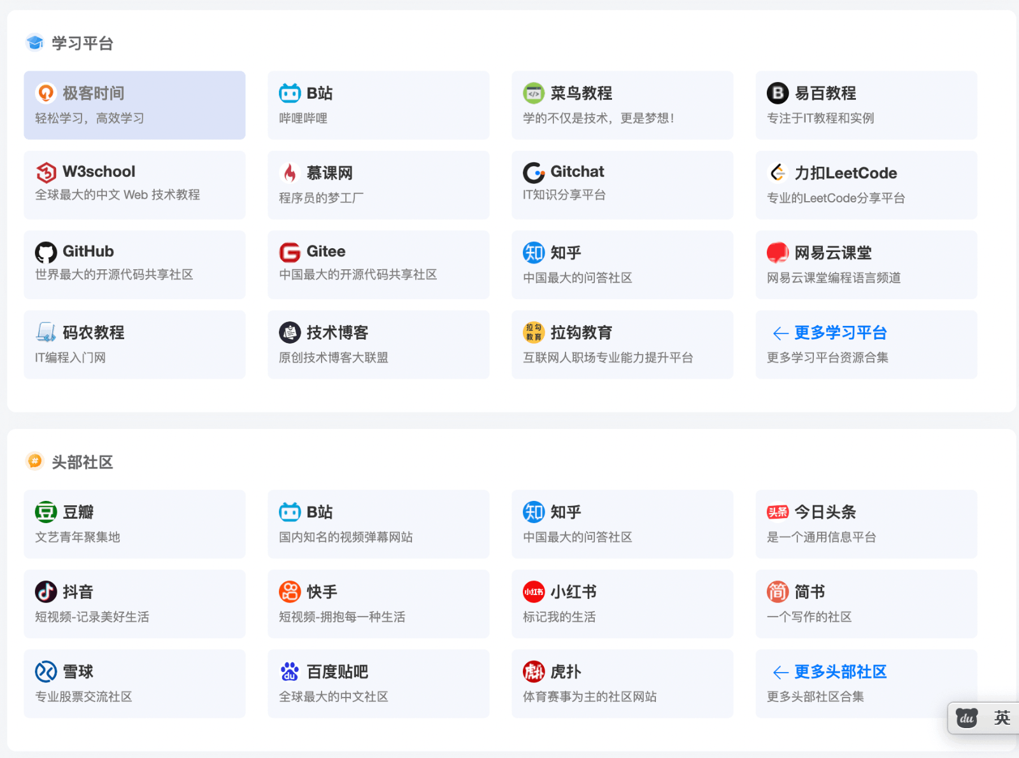Viewport: 1019px width, 758px height.
Task: Click the Gitee red G icon
Action: point(290,252)
